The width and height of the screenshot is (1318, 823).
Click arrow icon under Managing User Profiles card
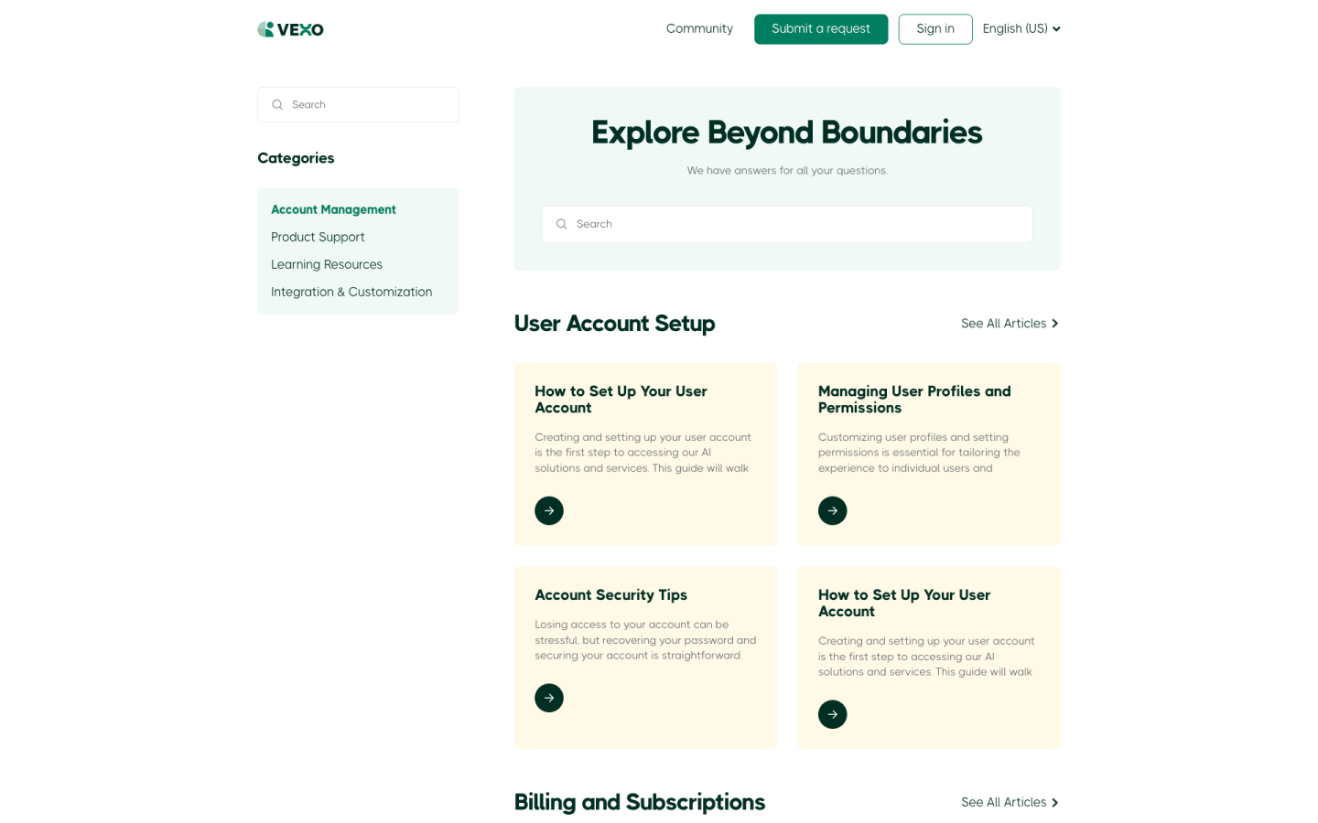tap(832, 510)
